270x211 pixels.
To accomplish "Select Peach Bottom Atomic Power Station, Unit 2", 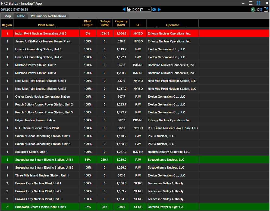I will click(x=44, y=104).
